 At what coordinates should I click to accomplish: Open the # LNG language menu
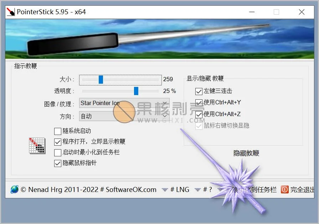tap(180, 189)
